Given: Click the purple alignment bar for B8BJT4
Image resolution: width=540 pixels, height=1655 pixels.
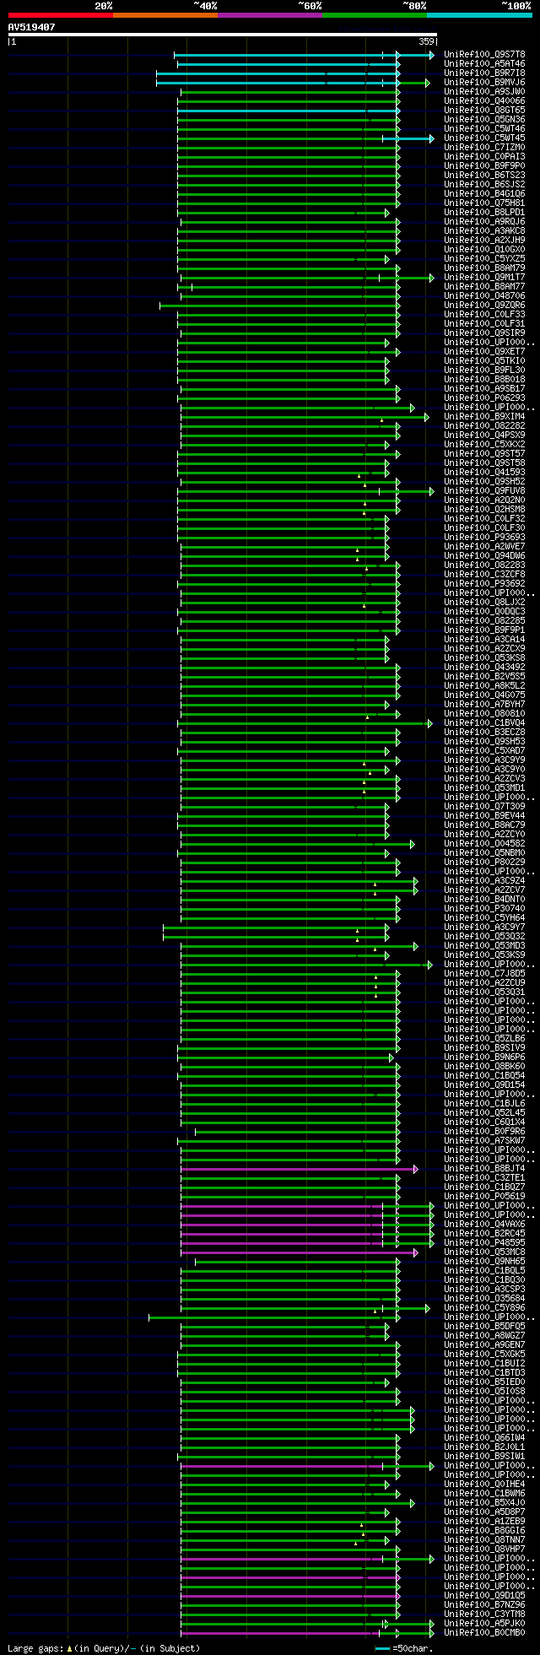Looking at the screenshot, I should pyautogui.click(x=299, y=1169).
